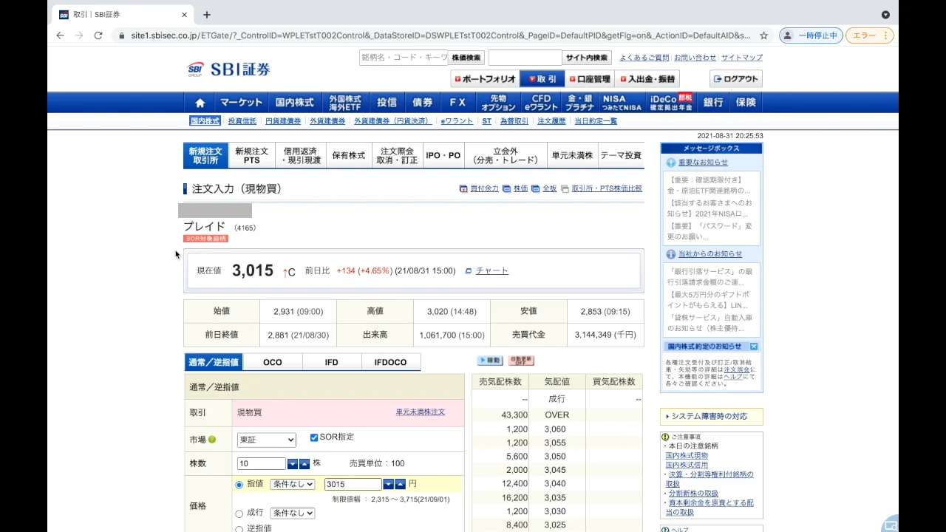
Task: Click the 指値 price input field
Action: 353,485
